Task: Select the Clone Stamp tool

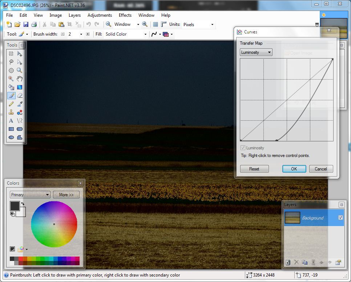Action: 11,112
